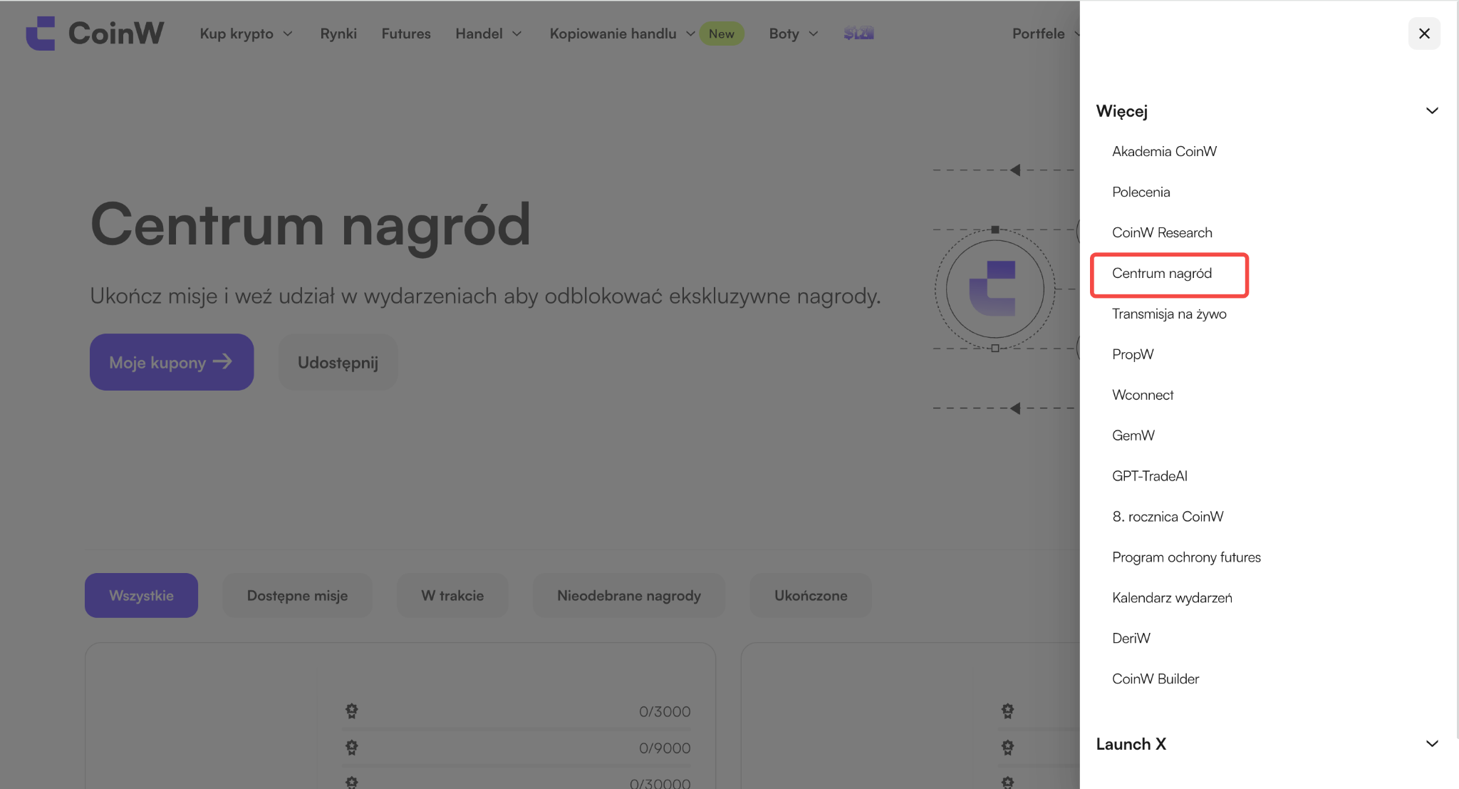Viewport: 1459px width, 789px height.
Task: Open the Kup krypto dropdown
Action: pyautogui.click(x=246, y=33)
